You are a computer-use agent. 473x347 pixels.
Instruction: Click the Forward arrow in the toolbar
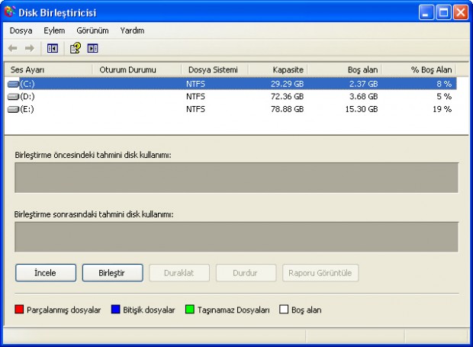[30, 48]
